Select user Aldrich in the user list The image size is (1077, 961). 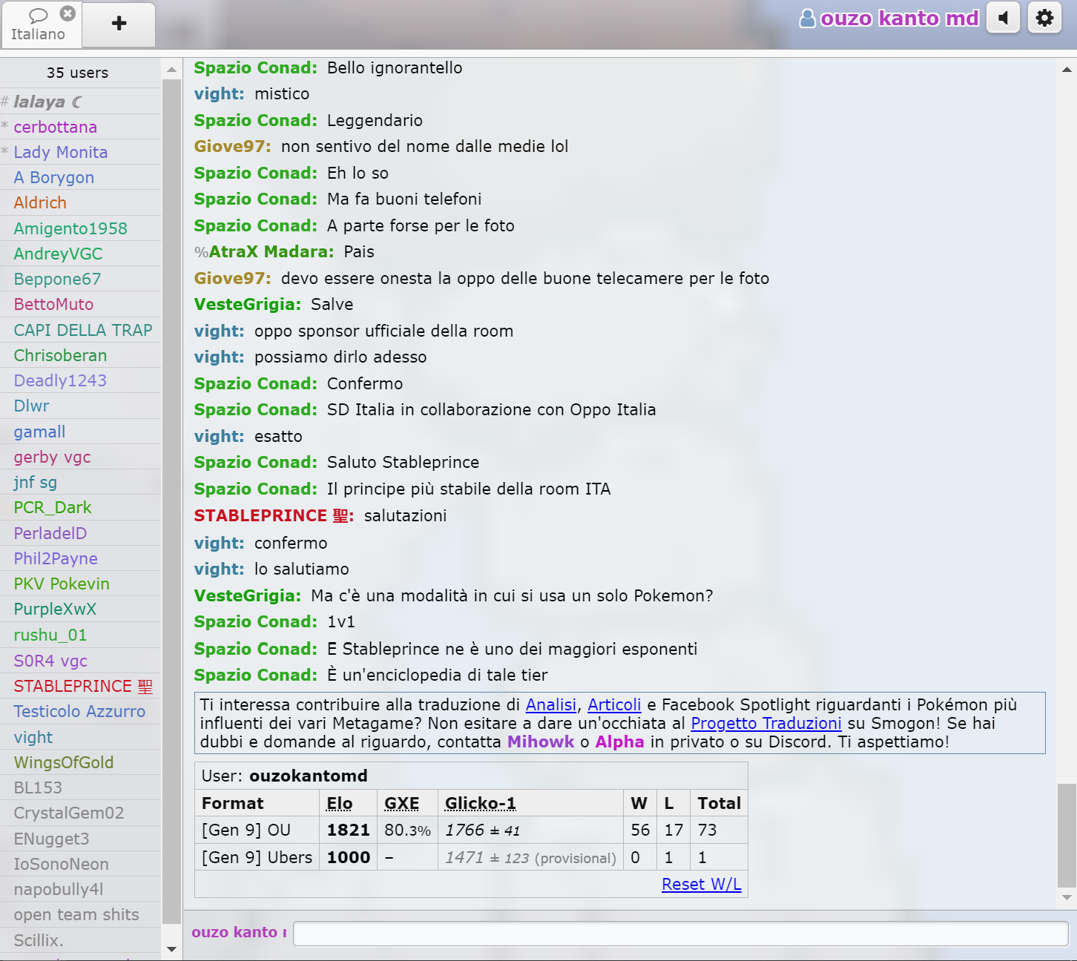point(80,202)
